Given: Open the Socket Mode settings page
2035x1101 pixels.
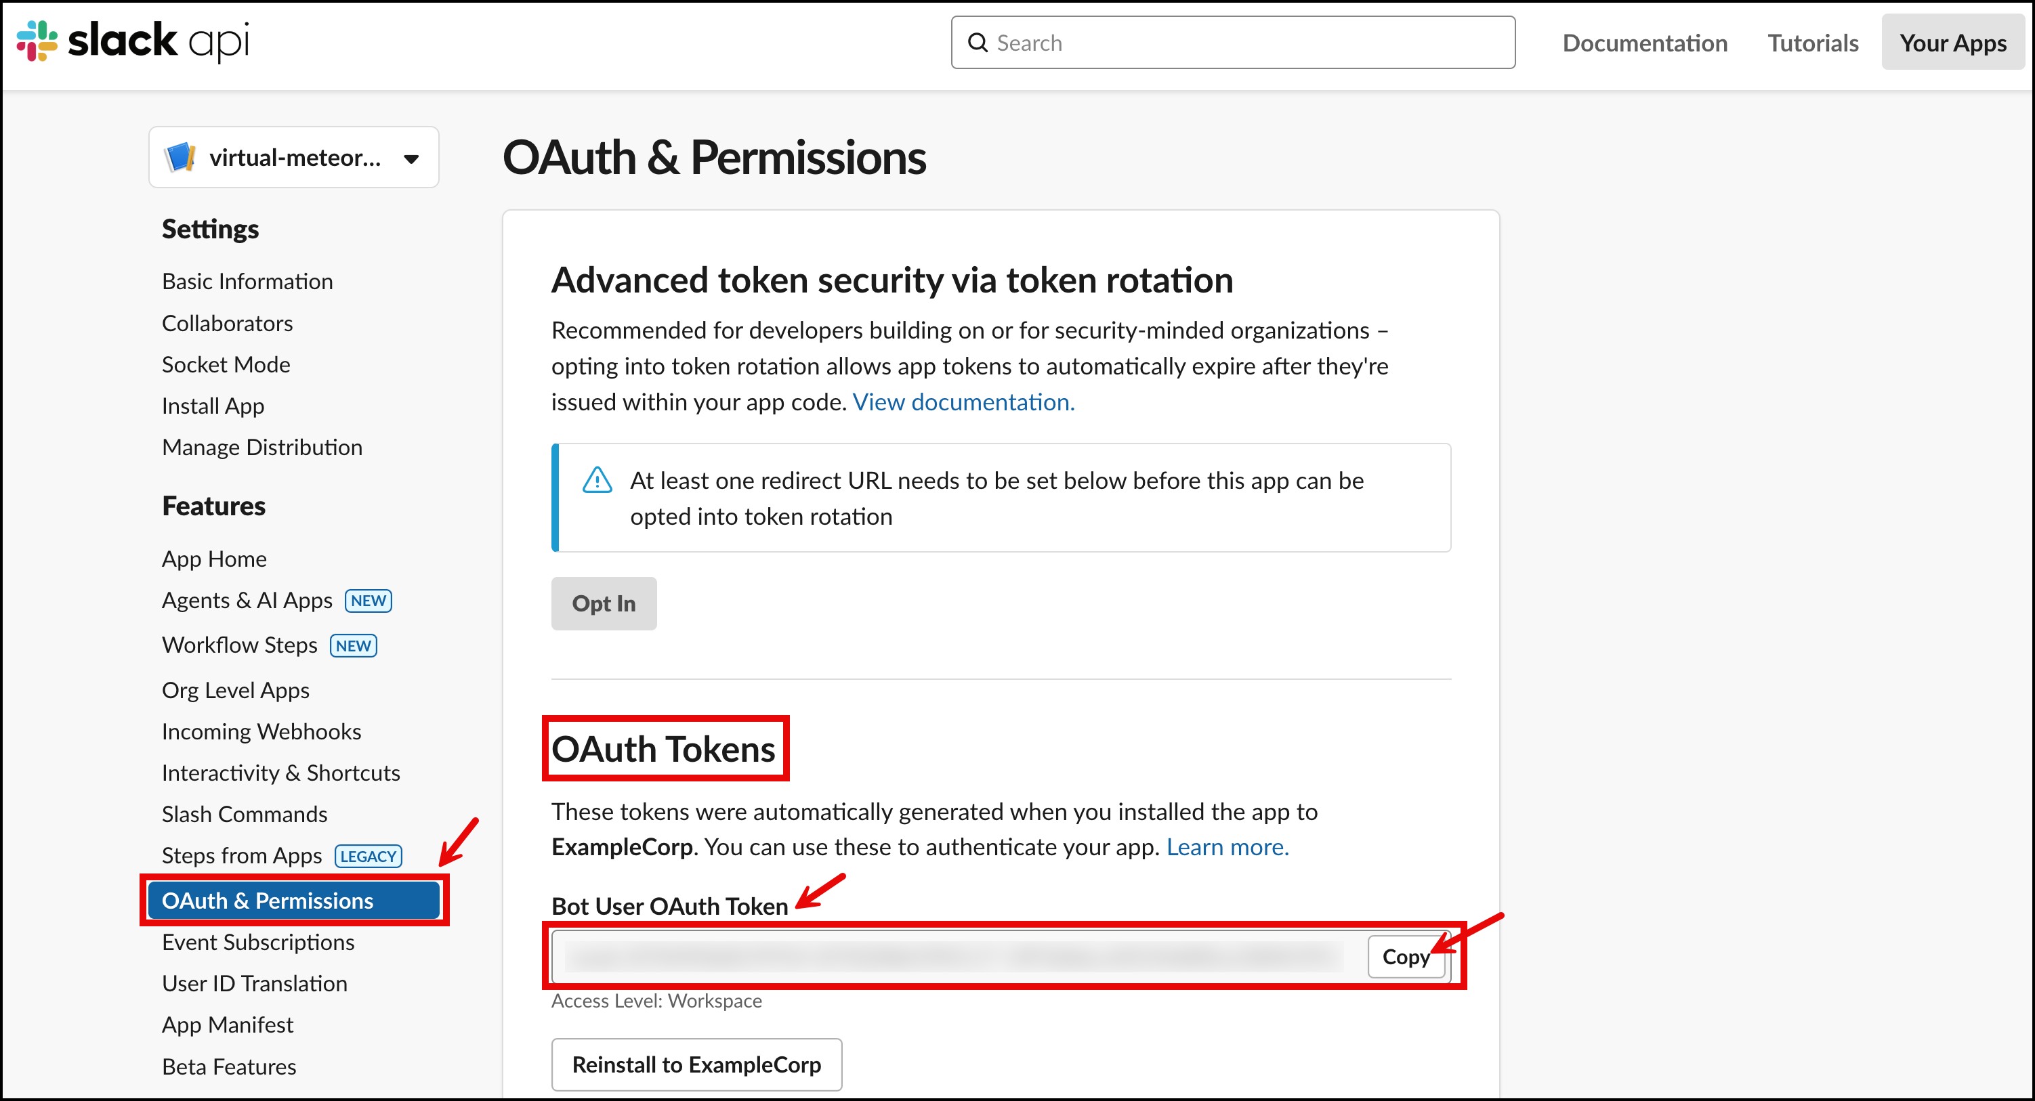Looking at the screenshot, I should click(x=226, y=364).
